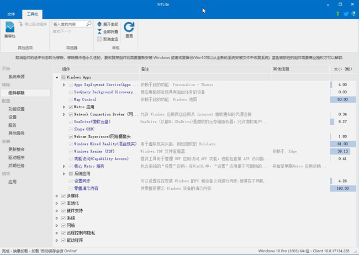Image resolution: width=359 pixels, height=255 pixels.
Task: Click 查找下一个 button
Action: coord(62,31)
